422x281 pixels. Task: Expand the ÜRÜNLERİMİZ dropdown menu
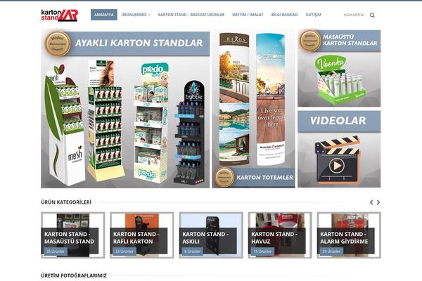[136, 15]
